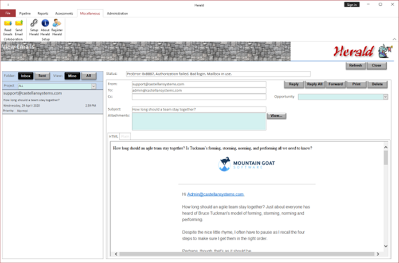Open the Assessments ribbon tab
This screenshot has height=263, width=399.
coord(64,13)
